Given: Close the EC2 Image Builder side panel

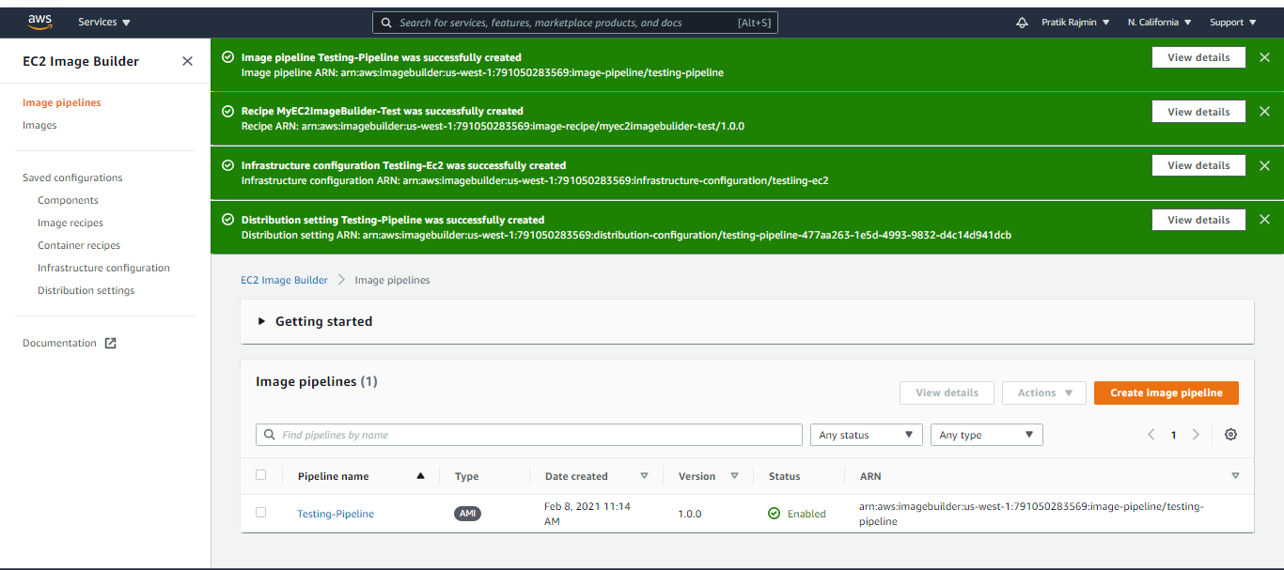Looking at the screenshot, I should [187, 61].
